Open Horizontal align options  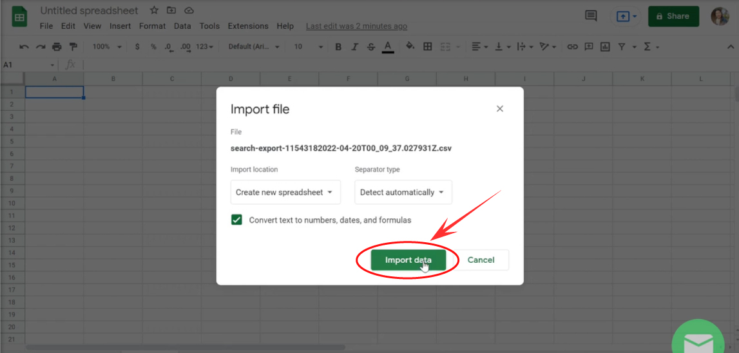(479, 46)
